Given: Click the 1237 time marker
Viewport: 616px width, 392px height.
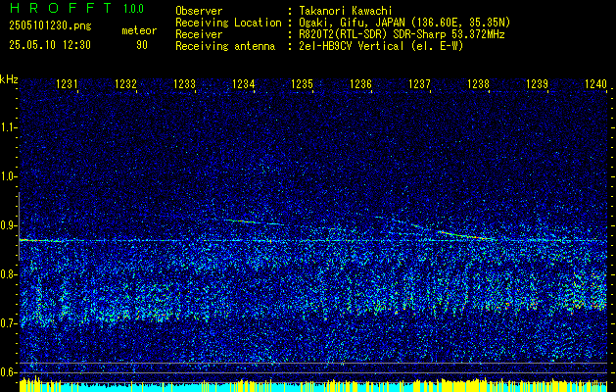Looking at the screenshot, I should point(419,83).
